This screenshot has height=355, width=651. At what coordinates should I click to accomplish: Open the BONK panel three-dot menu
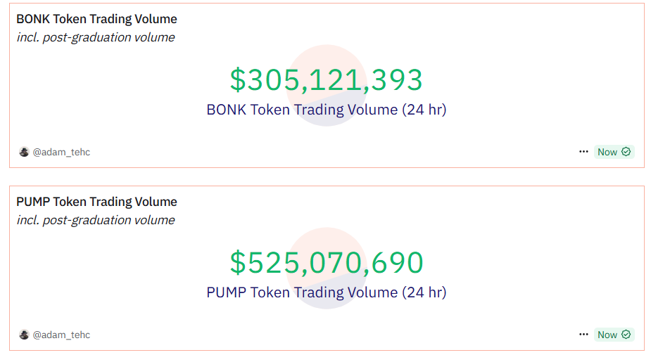tap(583, 152)
